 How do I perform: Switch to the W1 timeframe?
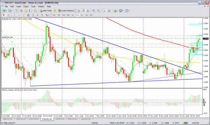point(86,15)
